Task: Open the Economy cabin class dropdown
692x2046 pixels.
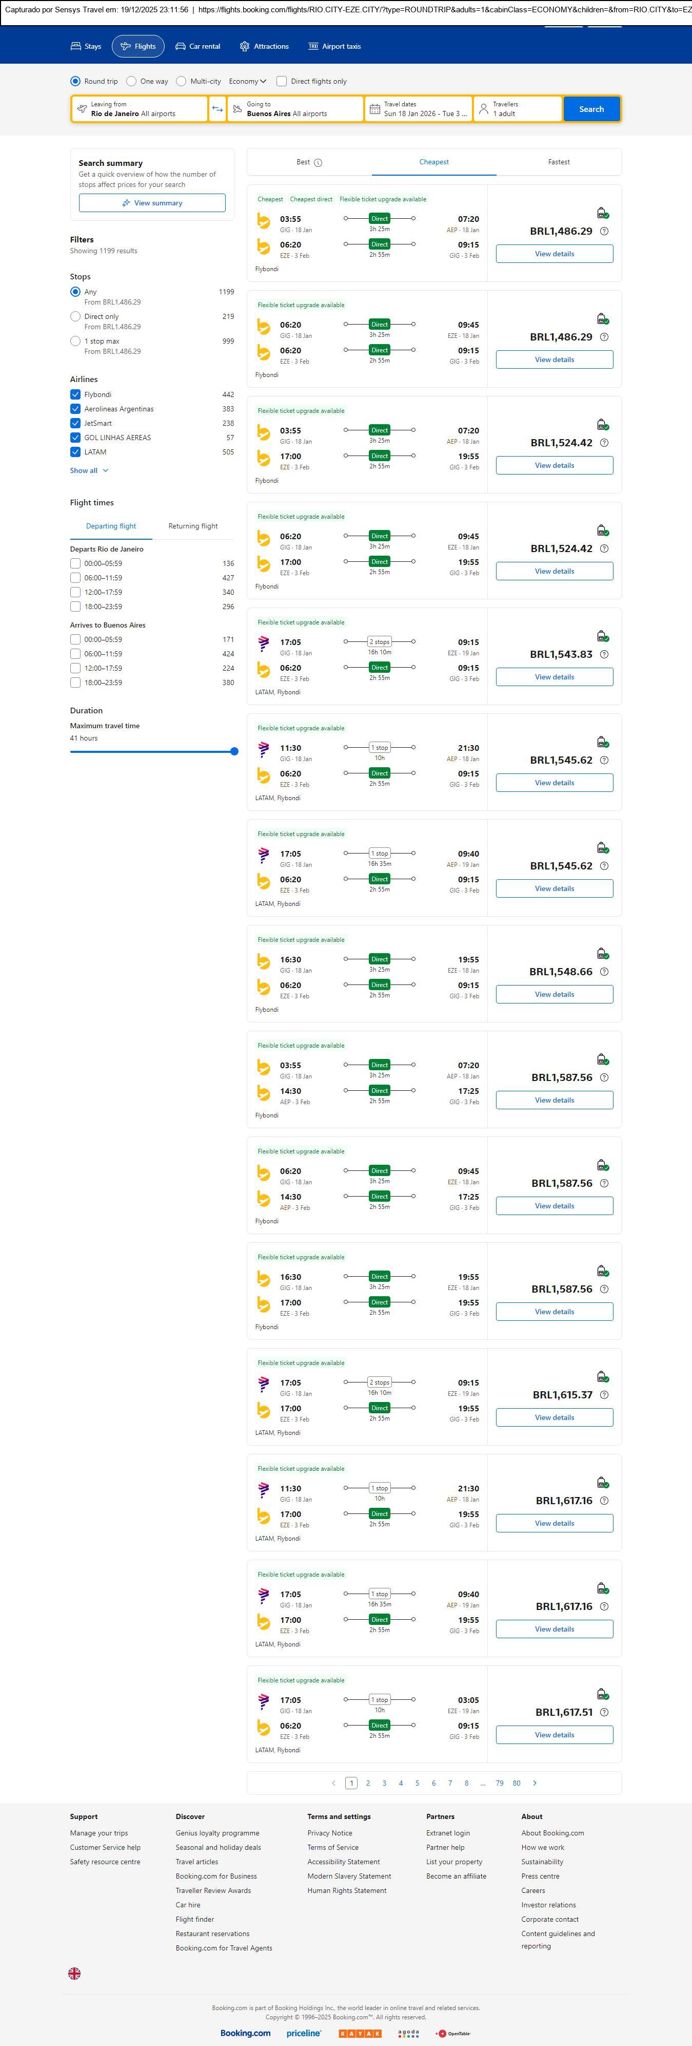Action: (x=248, y=81)
